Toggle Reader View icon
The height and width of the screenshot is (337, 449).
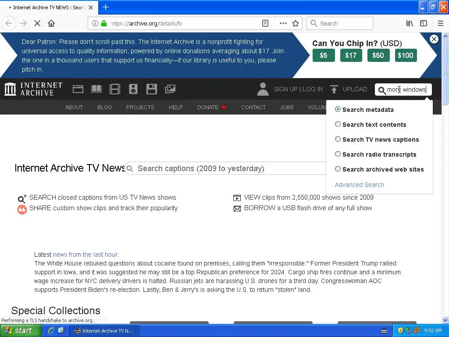tap(265, 23)
